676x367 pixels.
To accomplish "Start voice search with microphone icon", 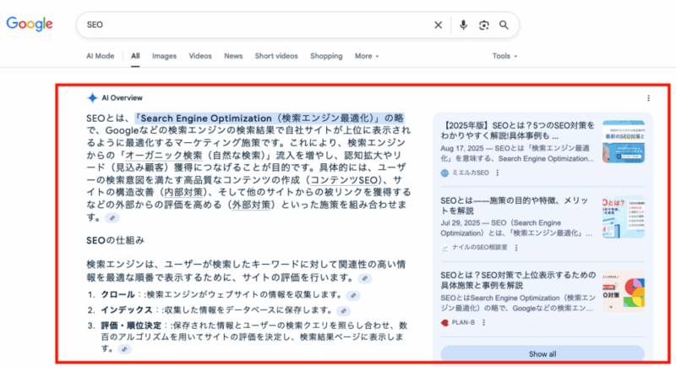I will click(463, 25).
